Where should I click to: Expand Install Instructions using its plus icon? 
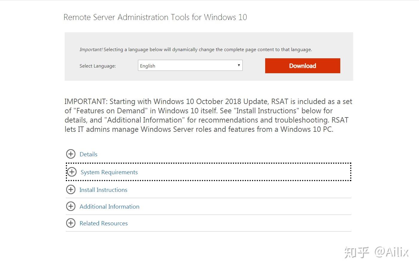(x=71, y=189)
